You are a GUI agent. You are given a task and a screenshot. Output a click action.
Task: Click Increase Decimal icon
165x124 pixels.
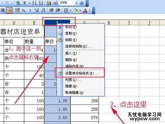tap(37, 10)
